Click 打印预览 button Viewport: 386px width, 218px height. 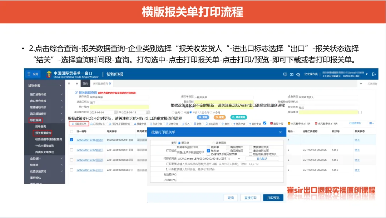(273, 198)
